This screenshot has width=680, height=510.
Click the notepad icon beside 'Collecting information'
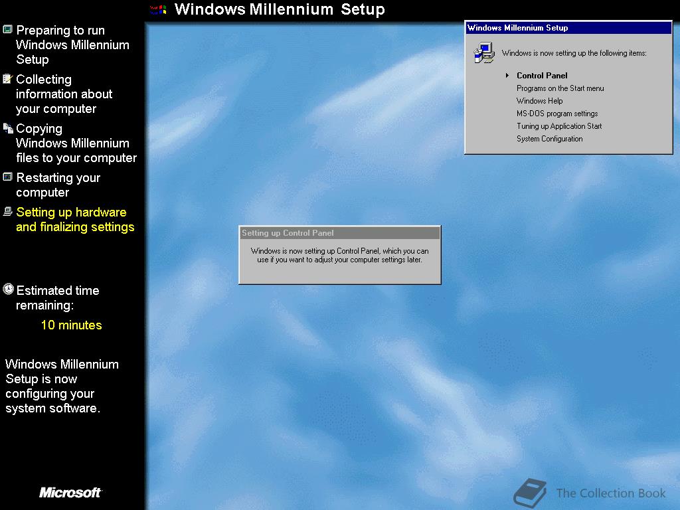(7, 79)
